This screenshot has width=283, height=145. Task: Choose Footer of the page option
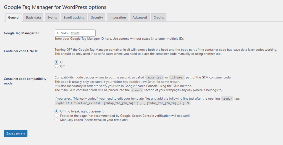pyautogui.click(x=56, y=116)
